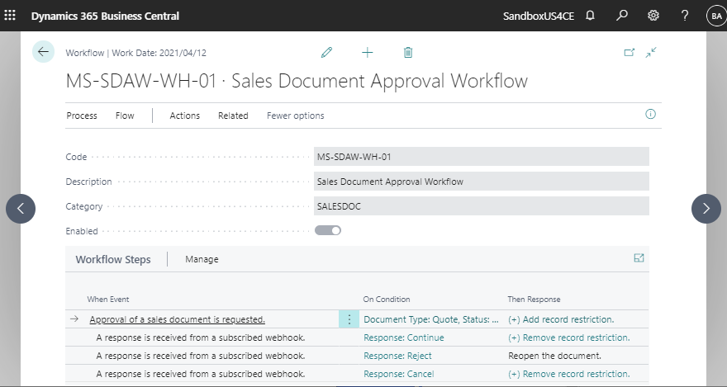727x387 pixels.
Task: Open the Flow menu
Action: point(125,116)
